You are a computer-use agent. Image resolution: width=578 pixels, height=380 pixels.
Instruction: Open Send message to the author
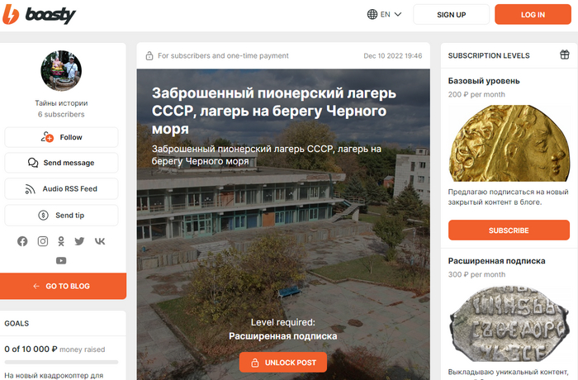pyautogui.click(x=61, y=163)
